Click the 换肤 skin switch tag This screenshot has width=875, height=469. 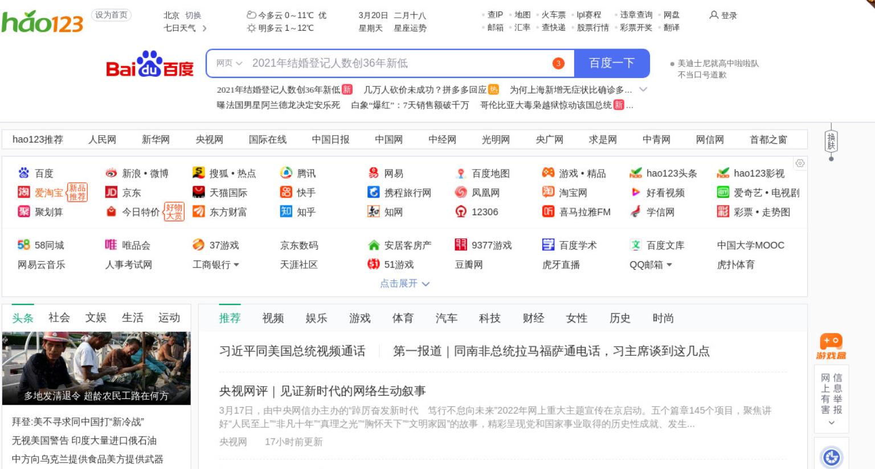831,141
